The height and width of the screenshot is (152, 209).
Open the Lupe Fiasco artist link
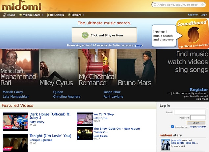(x=100, y=136)
